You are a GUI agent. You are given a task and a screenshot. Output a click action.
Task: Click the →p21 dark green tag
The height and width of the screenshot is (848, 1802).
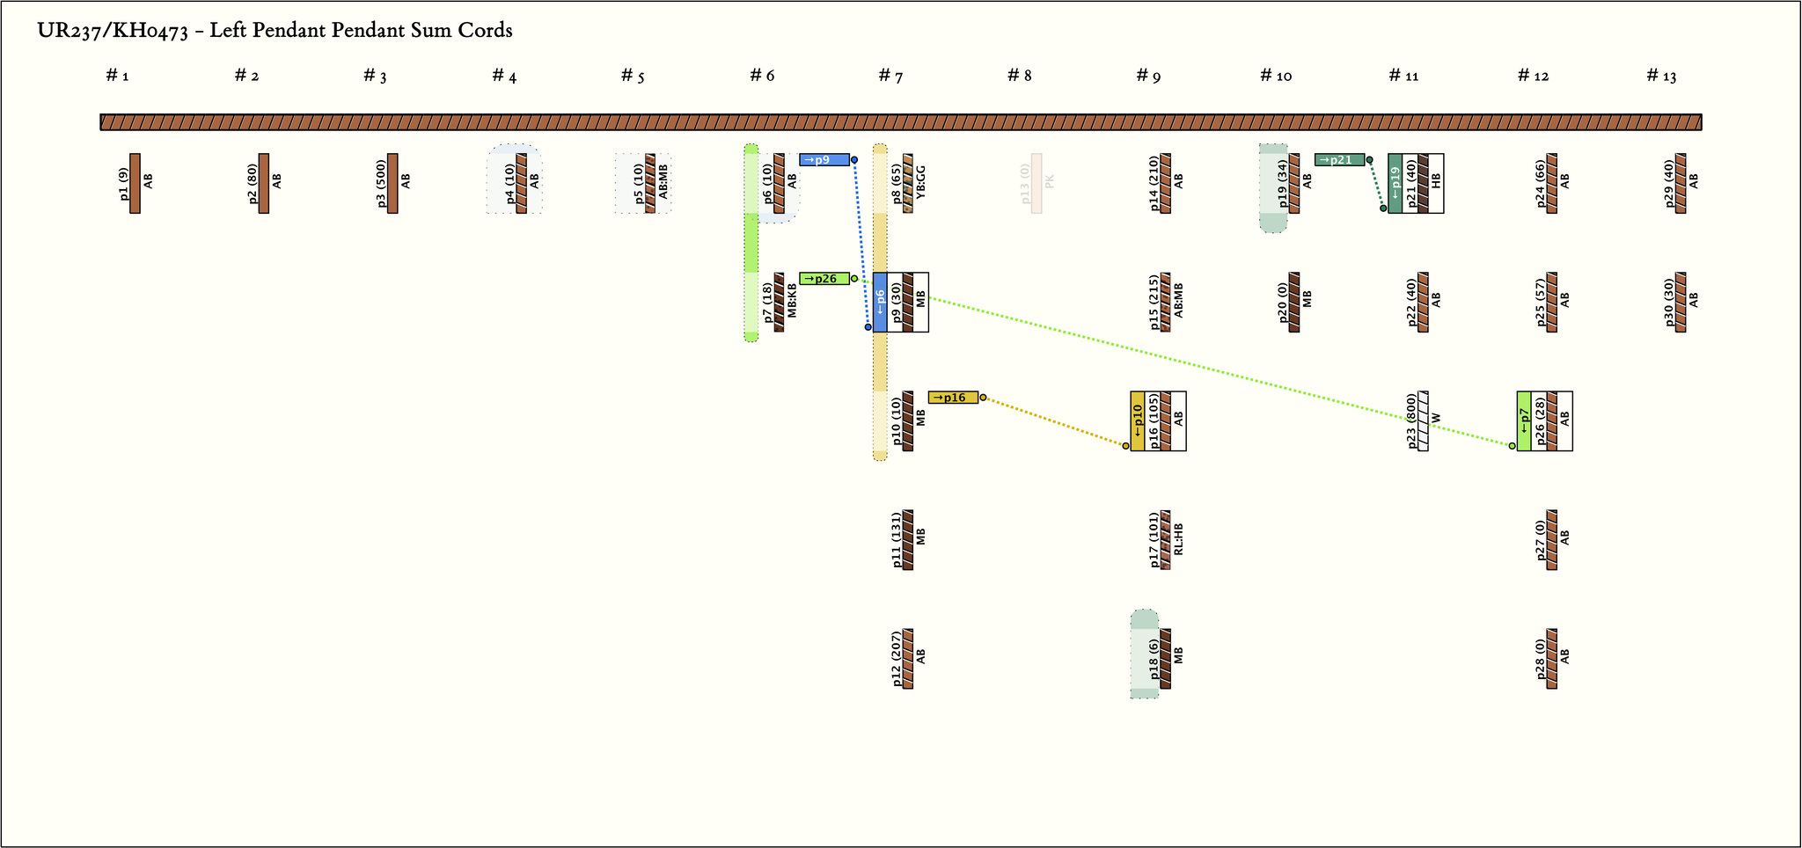pos(1339,160)
